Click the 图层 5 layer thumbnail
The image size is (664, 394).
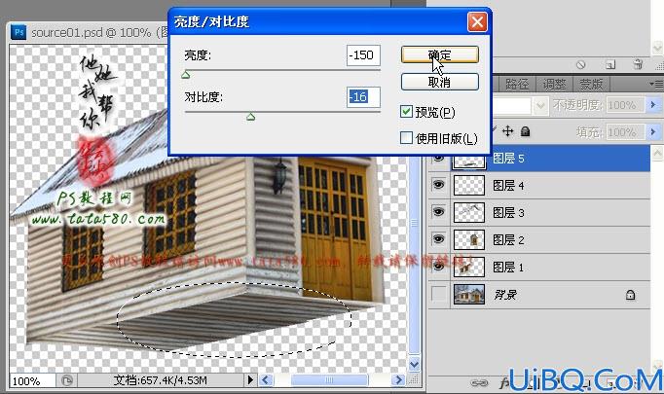(x=468, y=161)
